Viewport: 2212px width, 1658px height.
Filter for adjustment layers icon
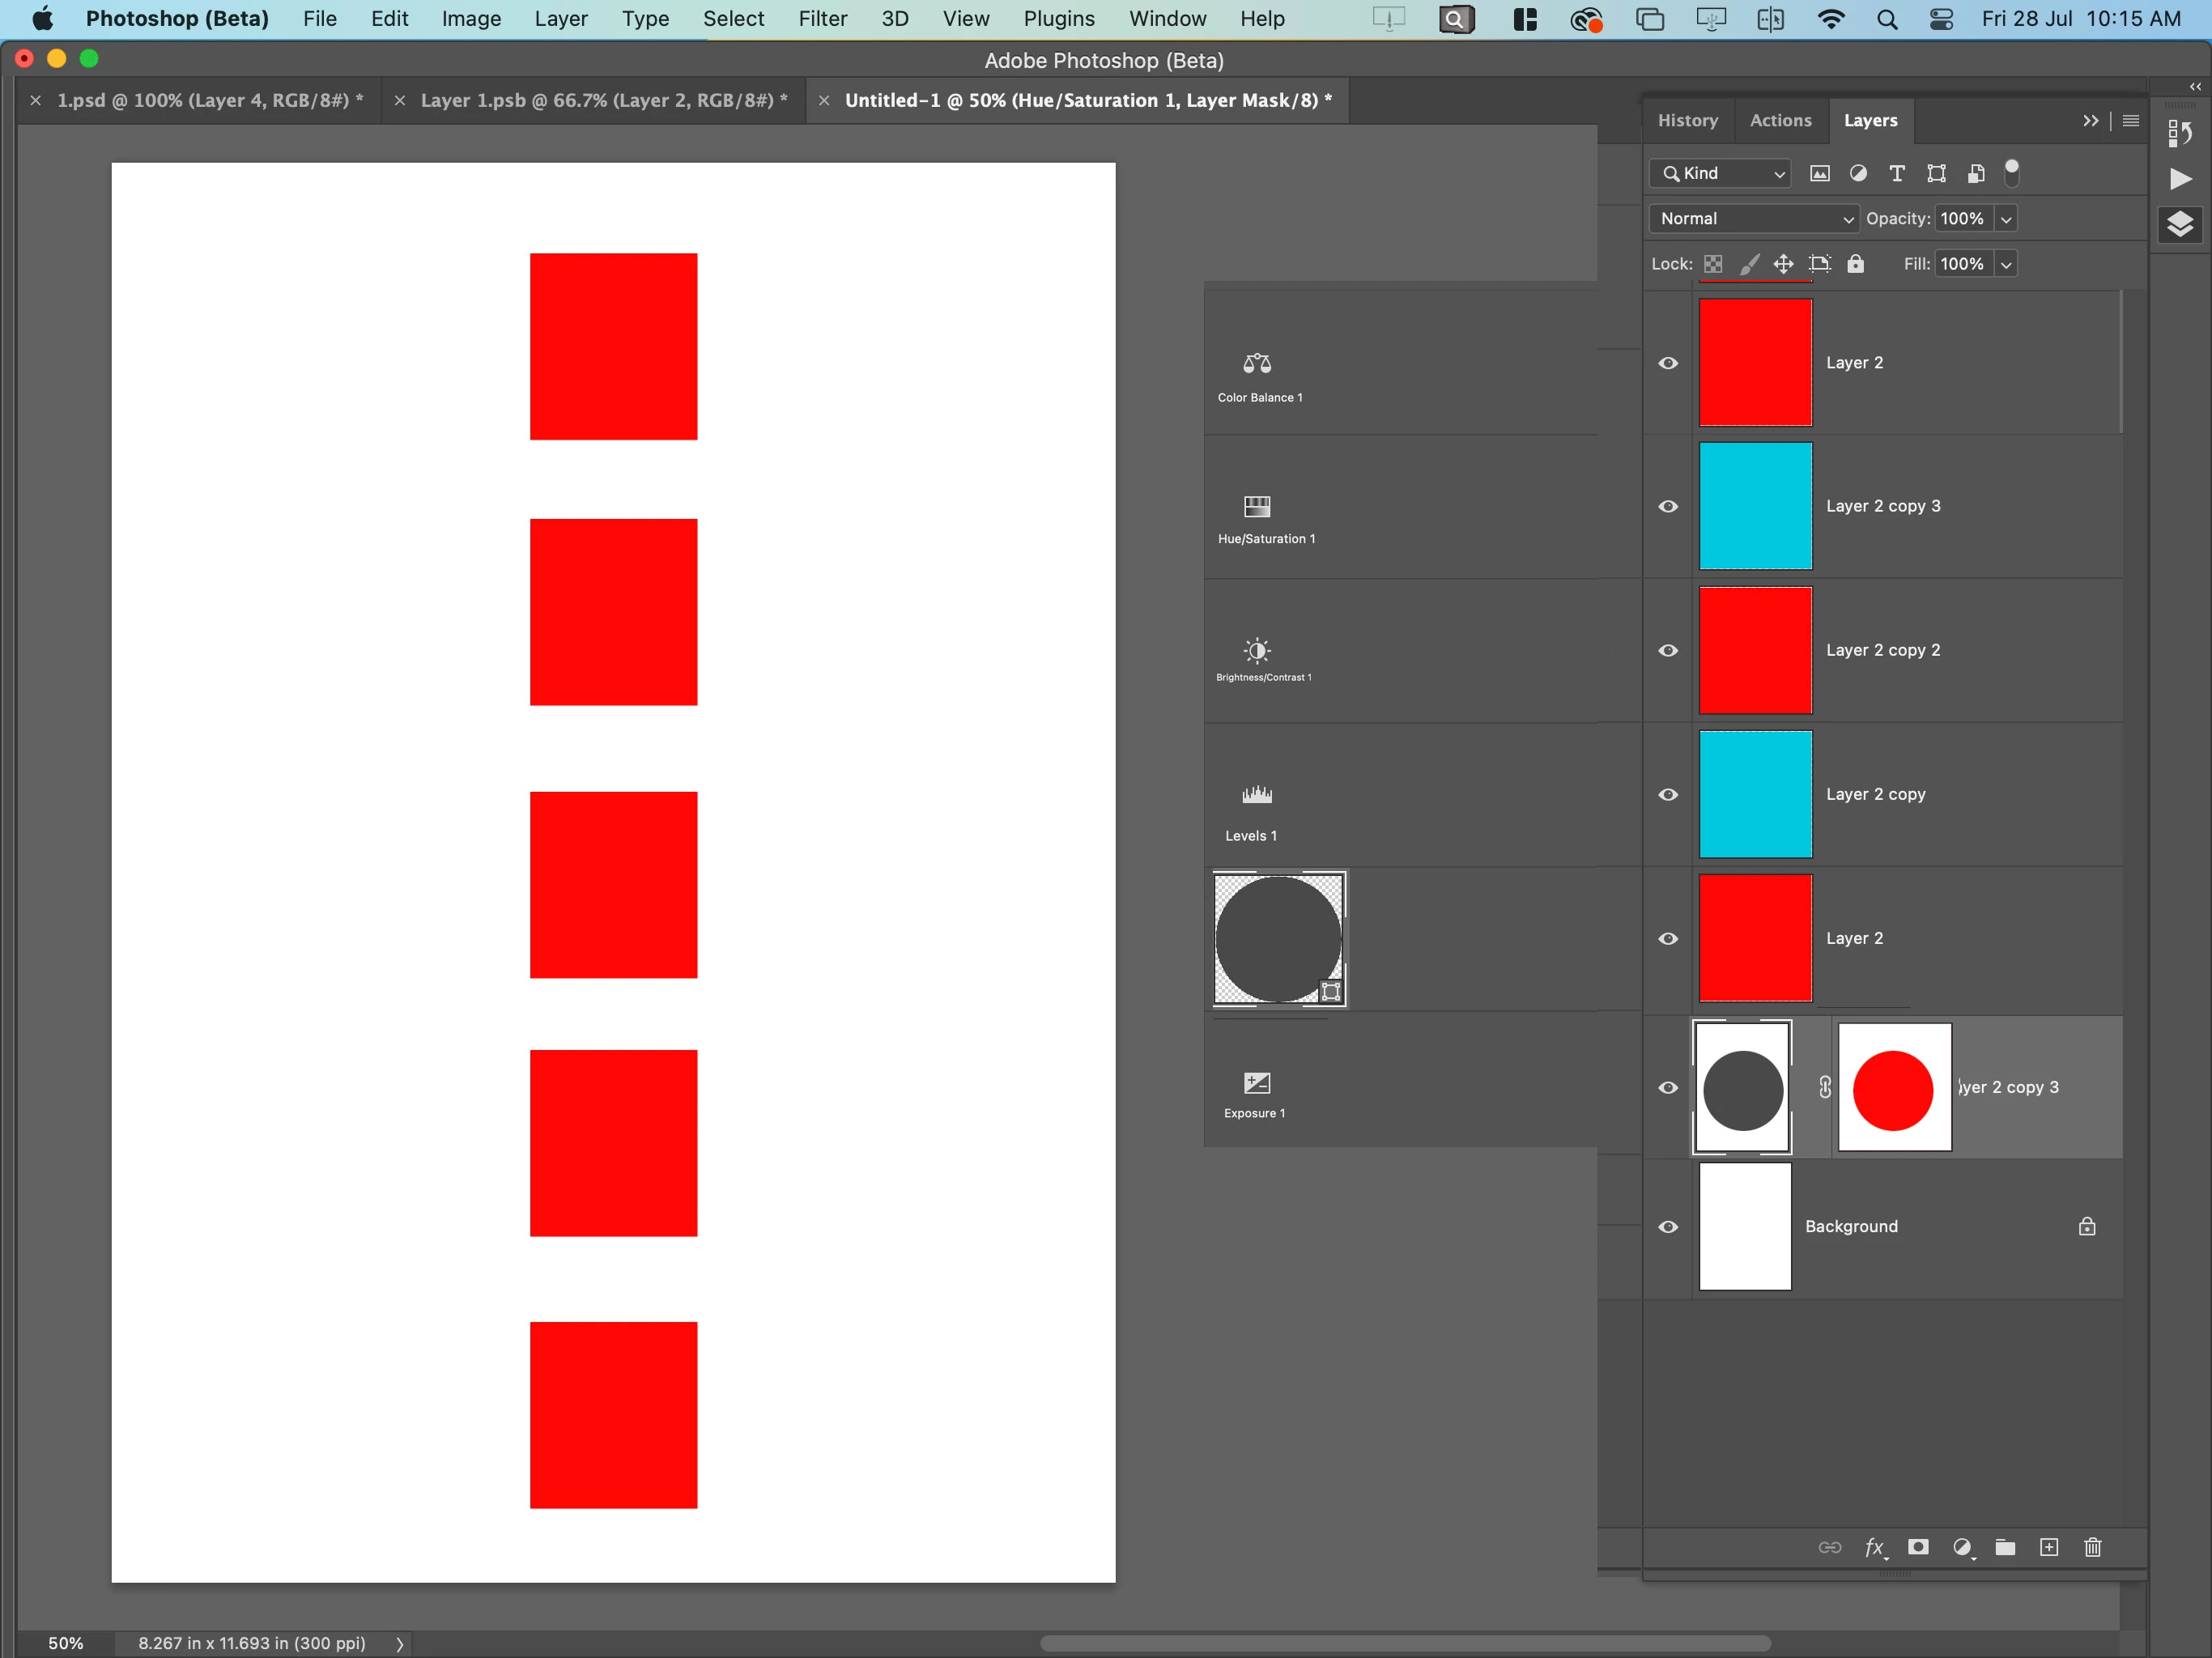1858,173
